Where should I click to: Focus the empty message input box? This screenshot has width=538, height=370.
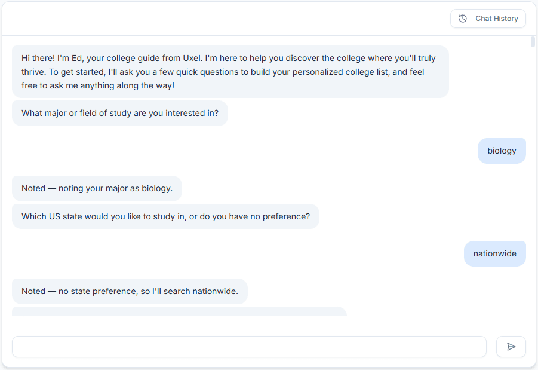click(x=249, y=347)
